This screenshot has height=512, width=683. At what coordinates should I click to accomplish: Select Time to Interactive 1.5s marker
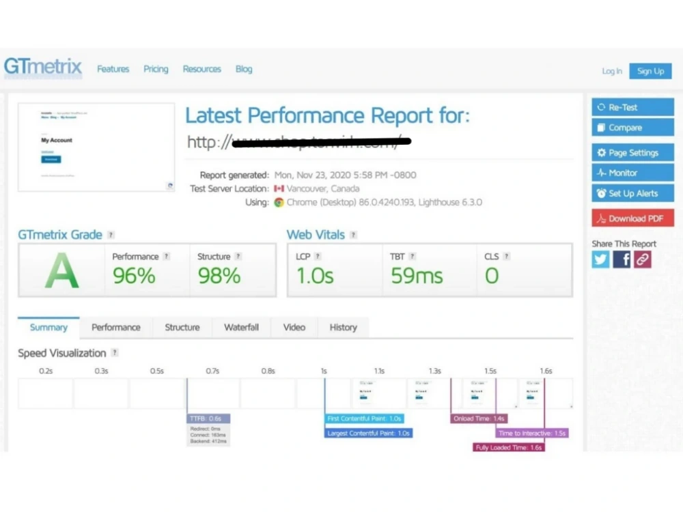pyautogui.click(x=532, y=433)
